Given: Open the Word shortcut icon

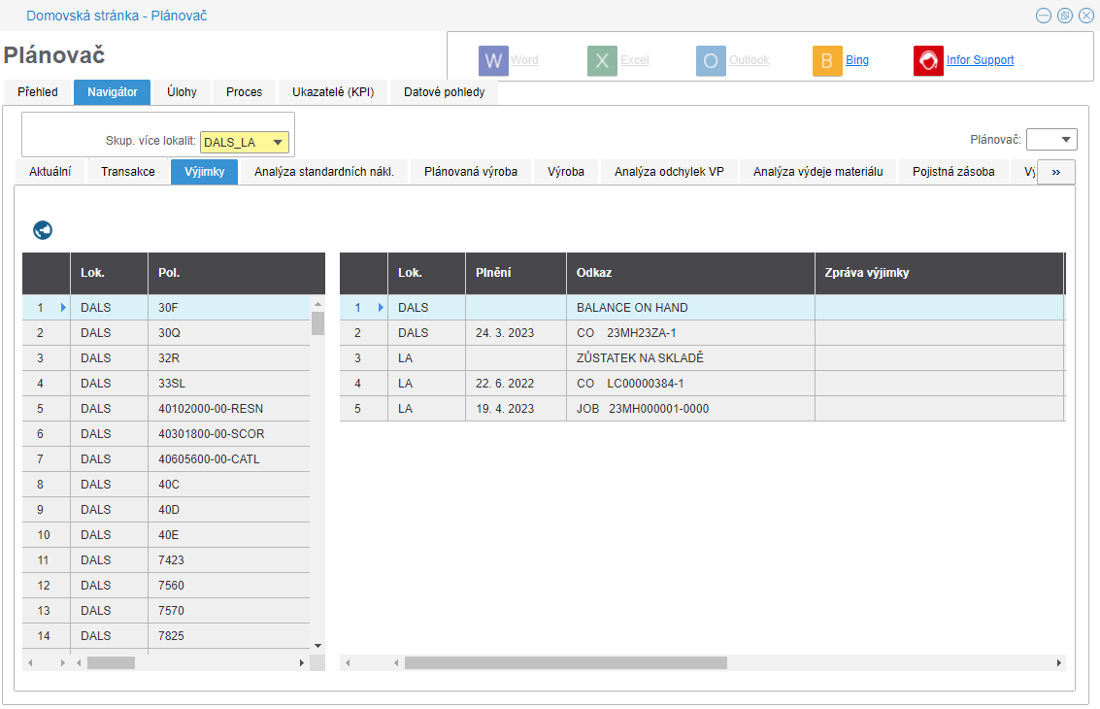Looking at the screenshot, I should 493,60.
